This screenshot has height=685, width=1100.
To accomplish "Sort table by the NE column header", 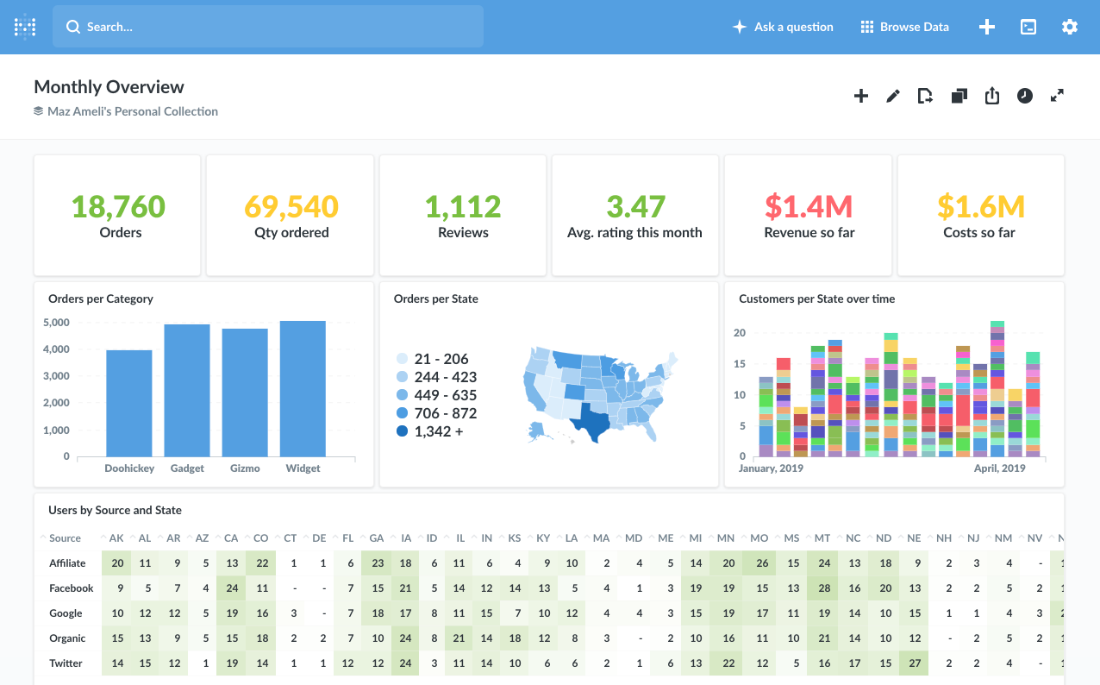I will (x=915, y=538).
